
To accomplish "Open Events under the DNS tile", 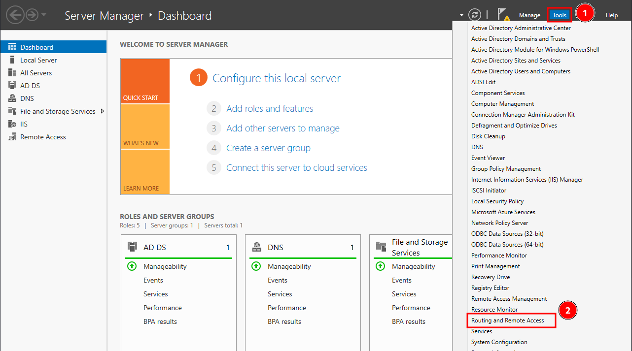I will pyautogui.click(x=278, y=280).
